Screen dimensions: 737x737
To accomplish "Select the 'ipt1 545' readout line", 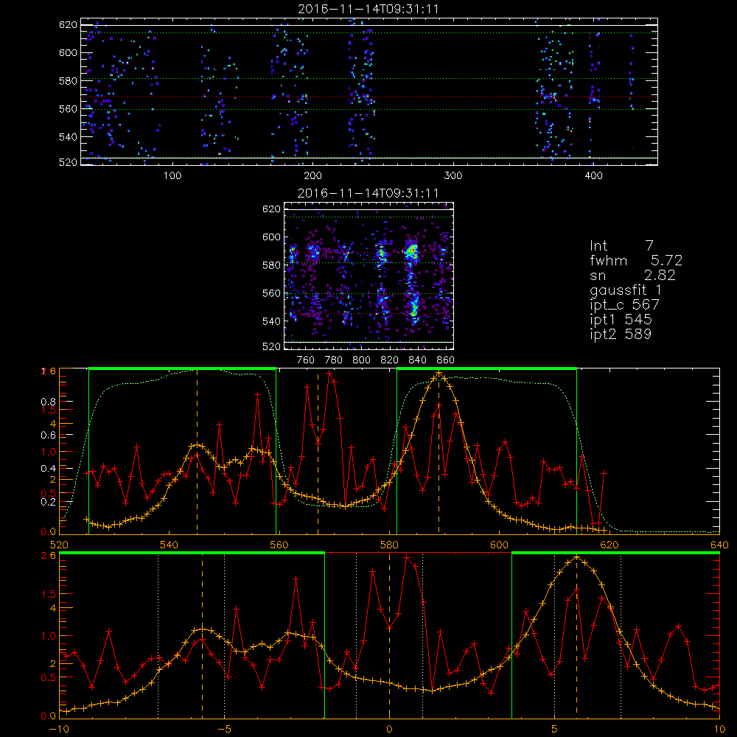I will [621, 320].
